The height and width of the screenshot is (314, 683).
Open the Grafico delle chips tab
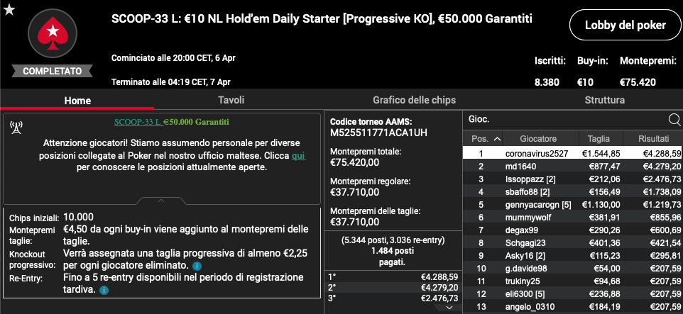click(414, 100)
